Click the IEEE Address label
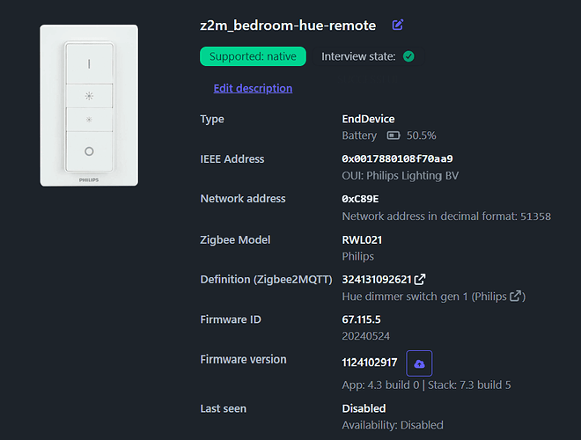 coord(232,159)
